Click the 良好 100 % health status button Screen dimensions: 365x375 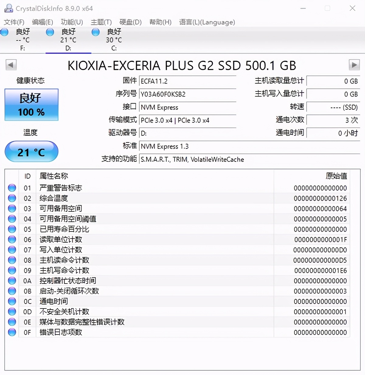[31, 105]
